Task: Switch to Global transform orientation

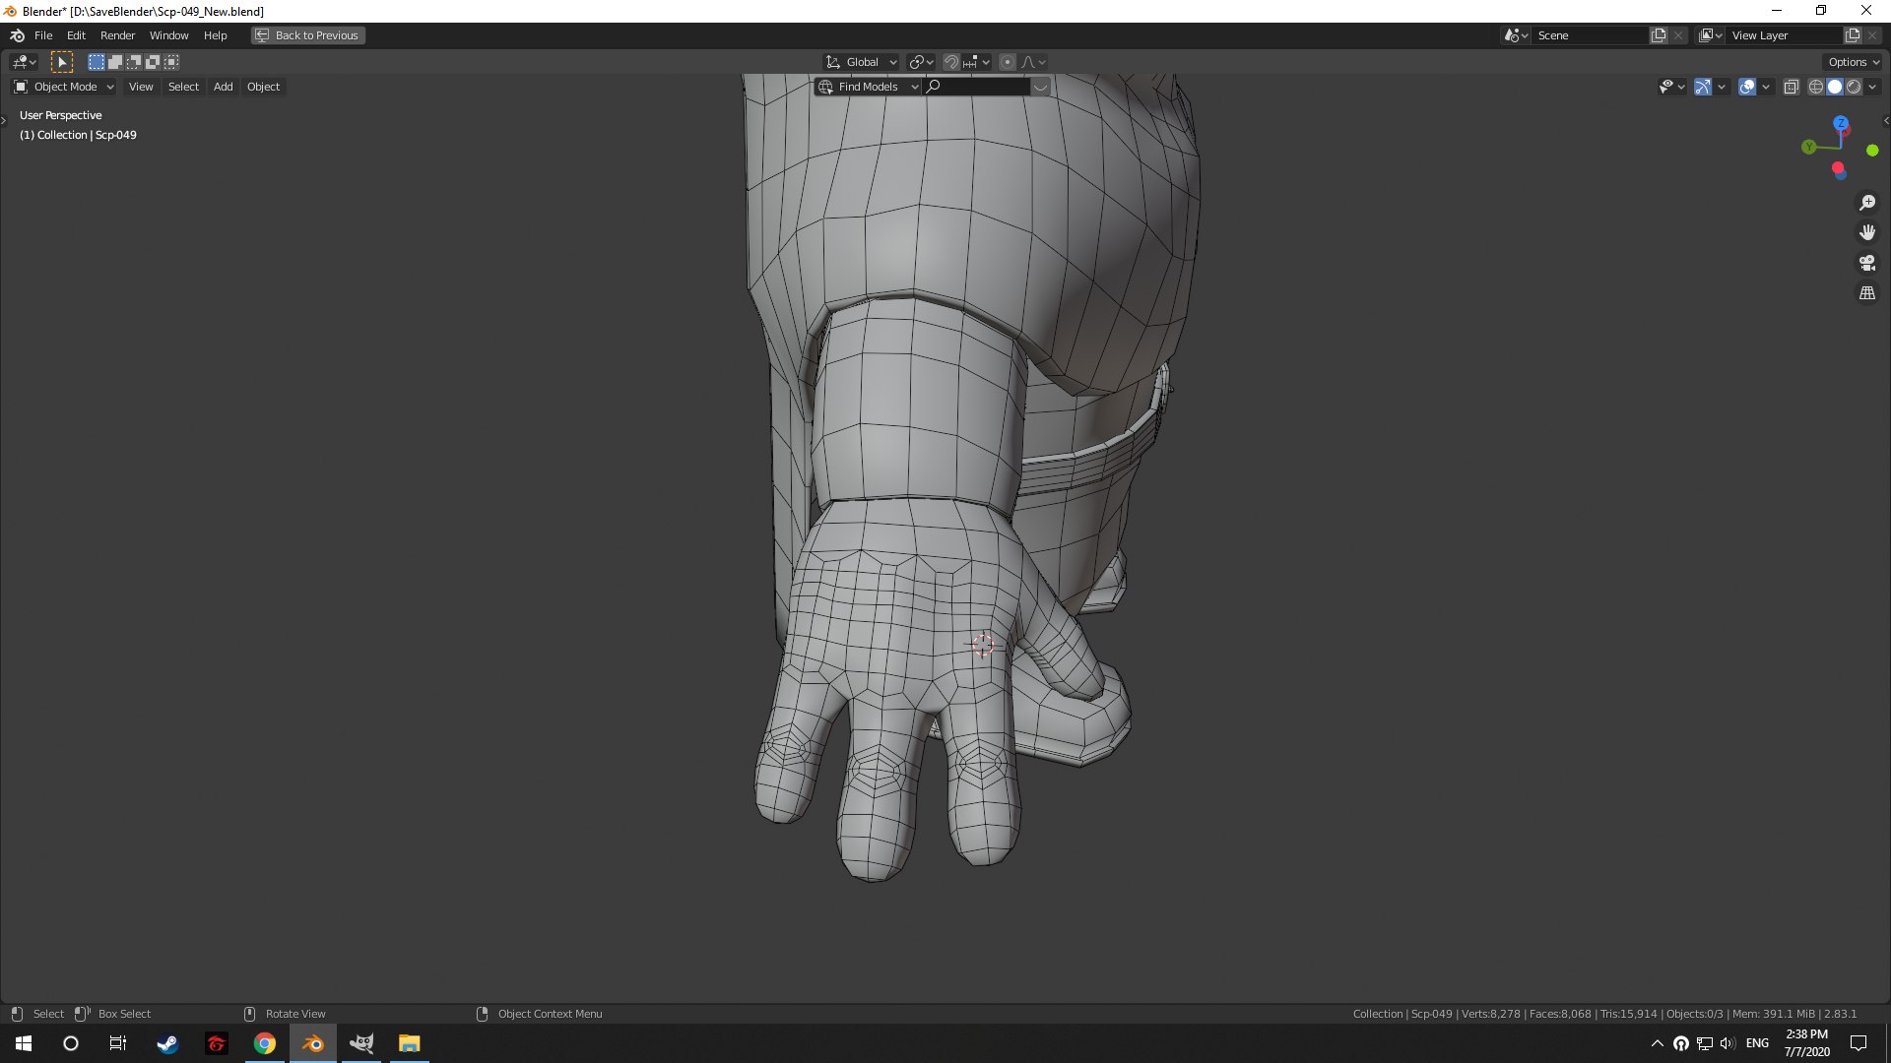Action: [x=859, y=61]
